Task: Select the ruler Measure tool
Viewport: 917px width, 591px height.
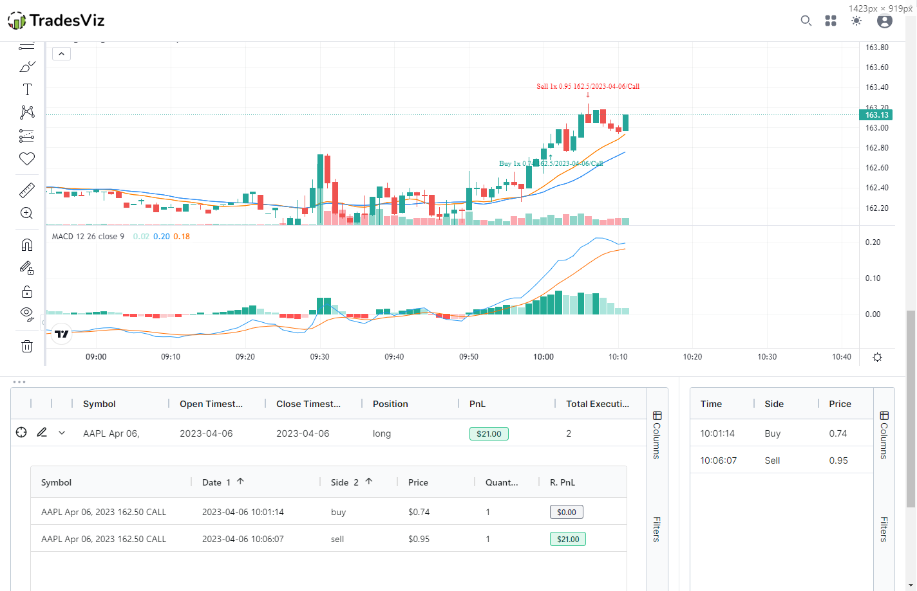Action: (x=27, y=190)
